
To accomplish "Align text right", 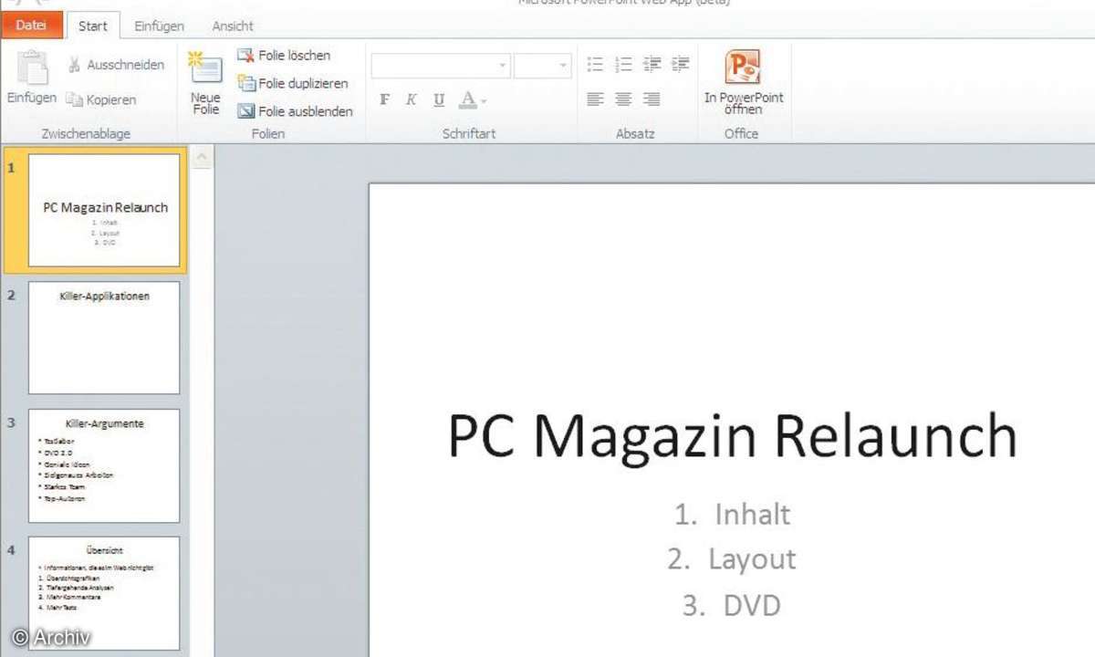I will pos(652,99).
